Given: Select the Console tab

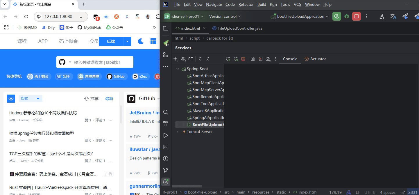Looking at the screenshot, I should 290,59.
